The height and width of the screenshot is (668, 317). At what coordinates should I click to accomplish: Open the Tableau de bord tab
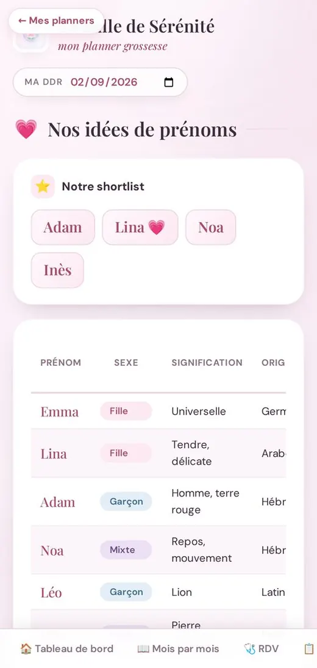(67, 649)
